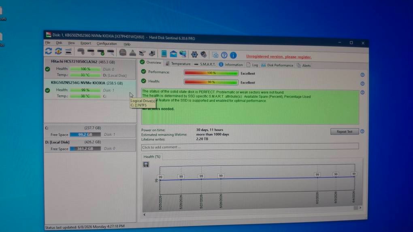Screen dimensions: 413x232
Task: Click the help icon beside Health row
Action: [362, 84]
